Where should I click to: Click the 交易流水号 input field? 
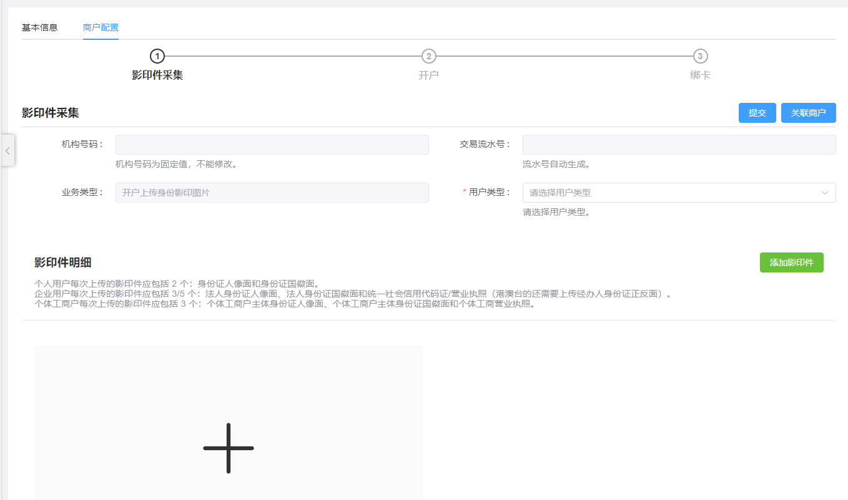(679, 145)
